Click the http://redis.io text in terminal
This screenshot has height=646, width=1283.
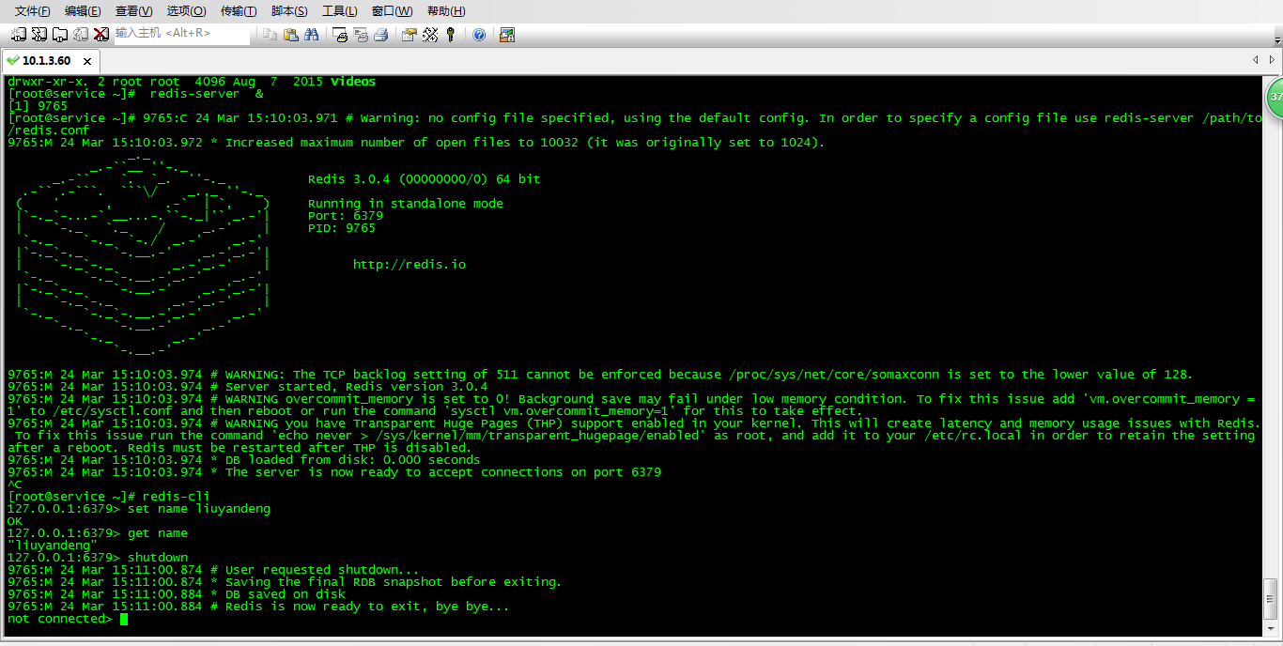[410, 265]
